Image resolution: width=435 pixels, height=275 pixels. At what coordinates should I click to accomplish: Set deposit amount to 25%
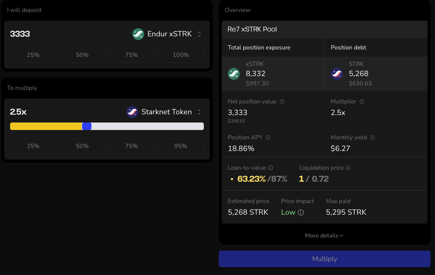33,55
